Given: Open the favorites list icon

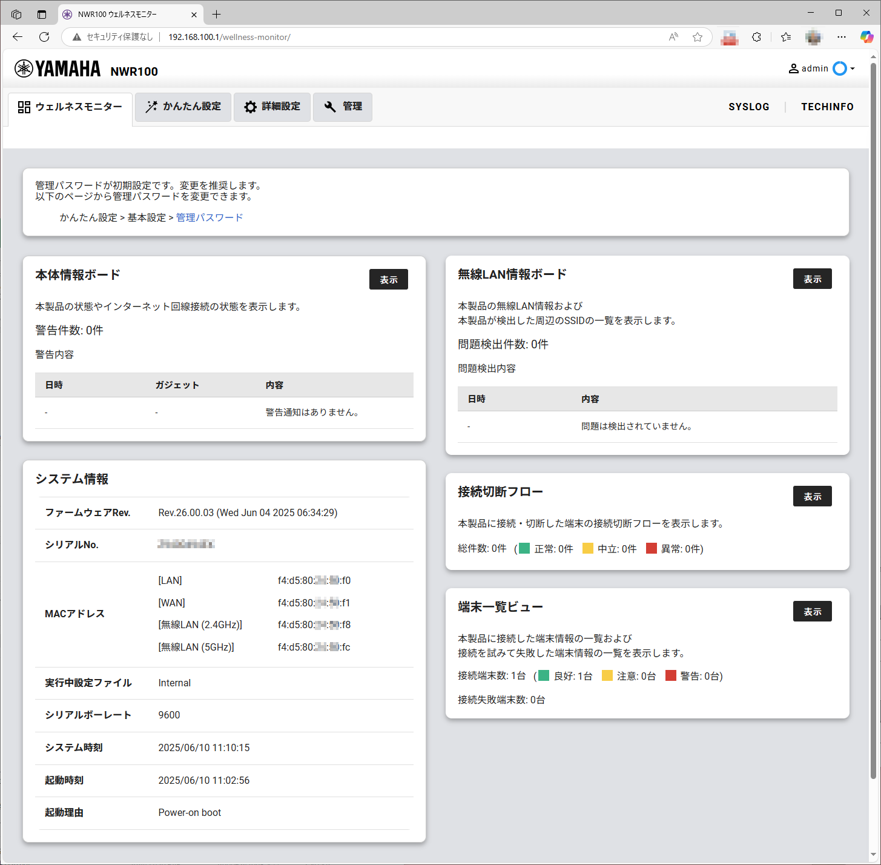Looking at the screenshot, I should pos(786,37).
